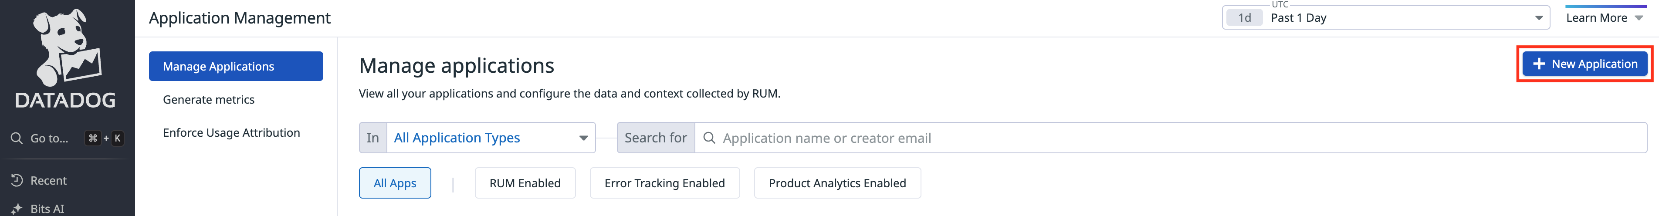Go to Enforce Usage Attribution
Viewport: 1659px width, 216px height.
231,133
